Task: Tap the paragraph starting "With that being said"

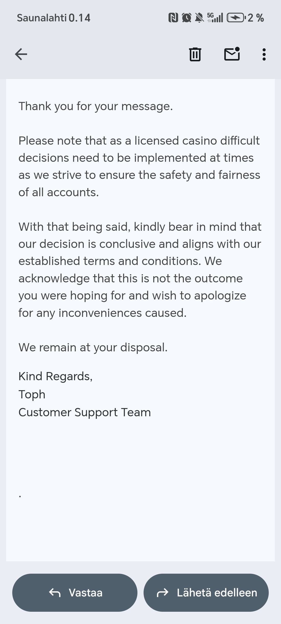Action: pos(139,270)
